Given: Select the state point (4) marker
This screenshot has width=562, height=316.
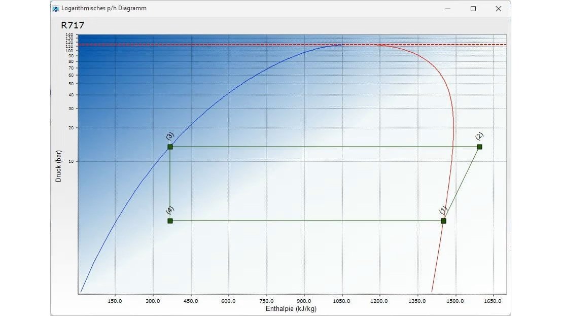Looking at the screenshot, I should click(x=170, y=221).
